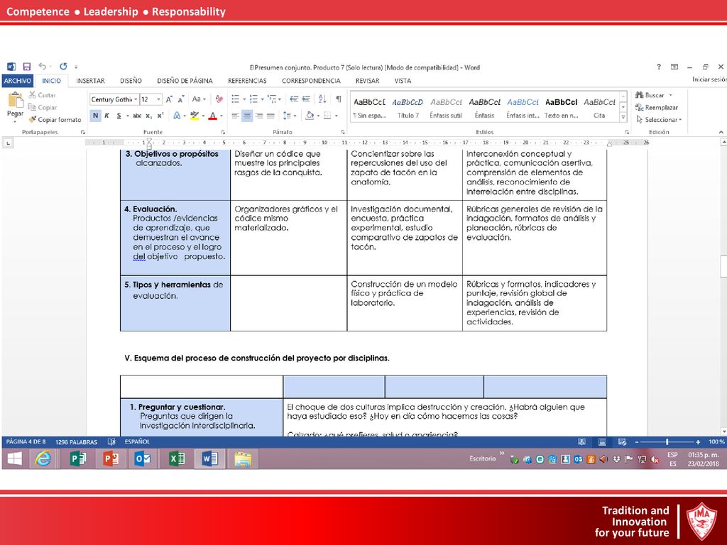The height and width of the screenshot is (545, 727).
Task: Sort text with the A-Z sort icon
Action: click(323, 99)
